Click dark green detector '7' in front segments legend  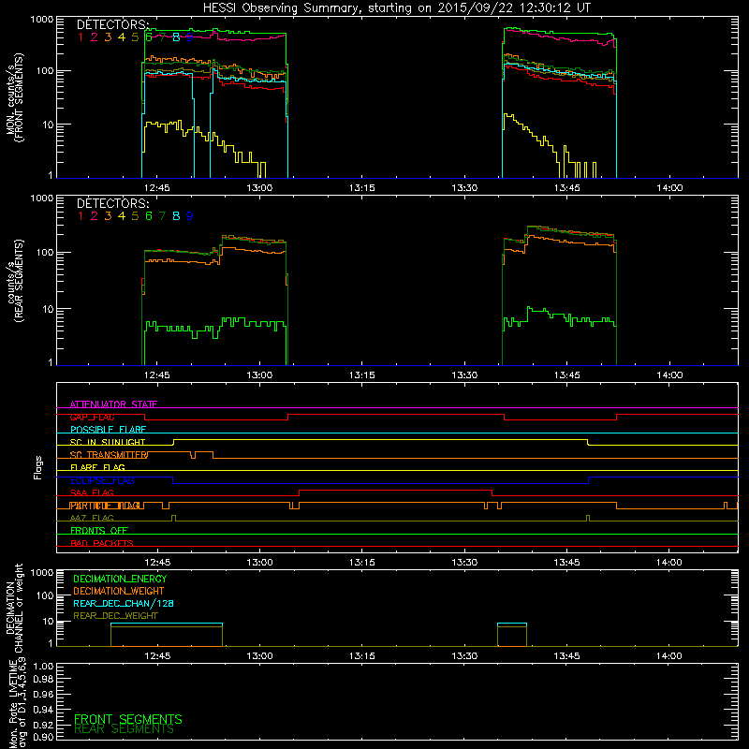162,37
